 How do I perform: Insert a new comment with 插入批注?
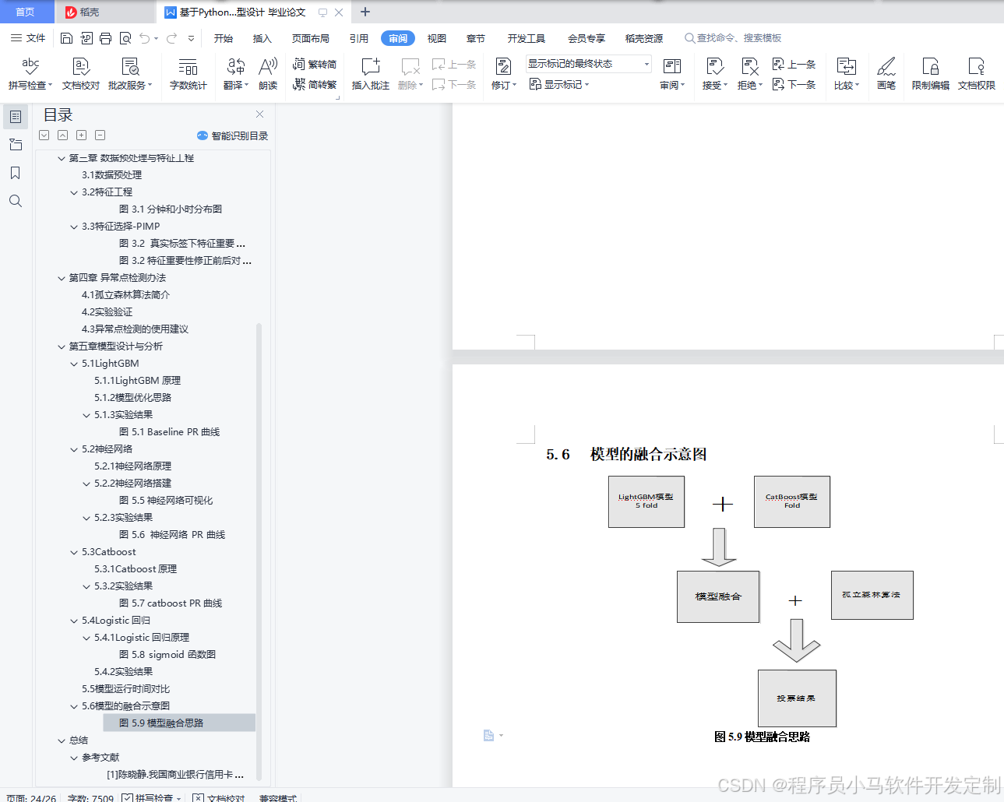370,72
